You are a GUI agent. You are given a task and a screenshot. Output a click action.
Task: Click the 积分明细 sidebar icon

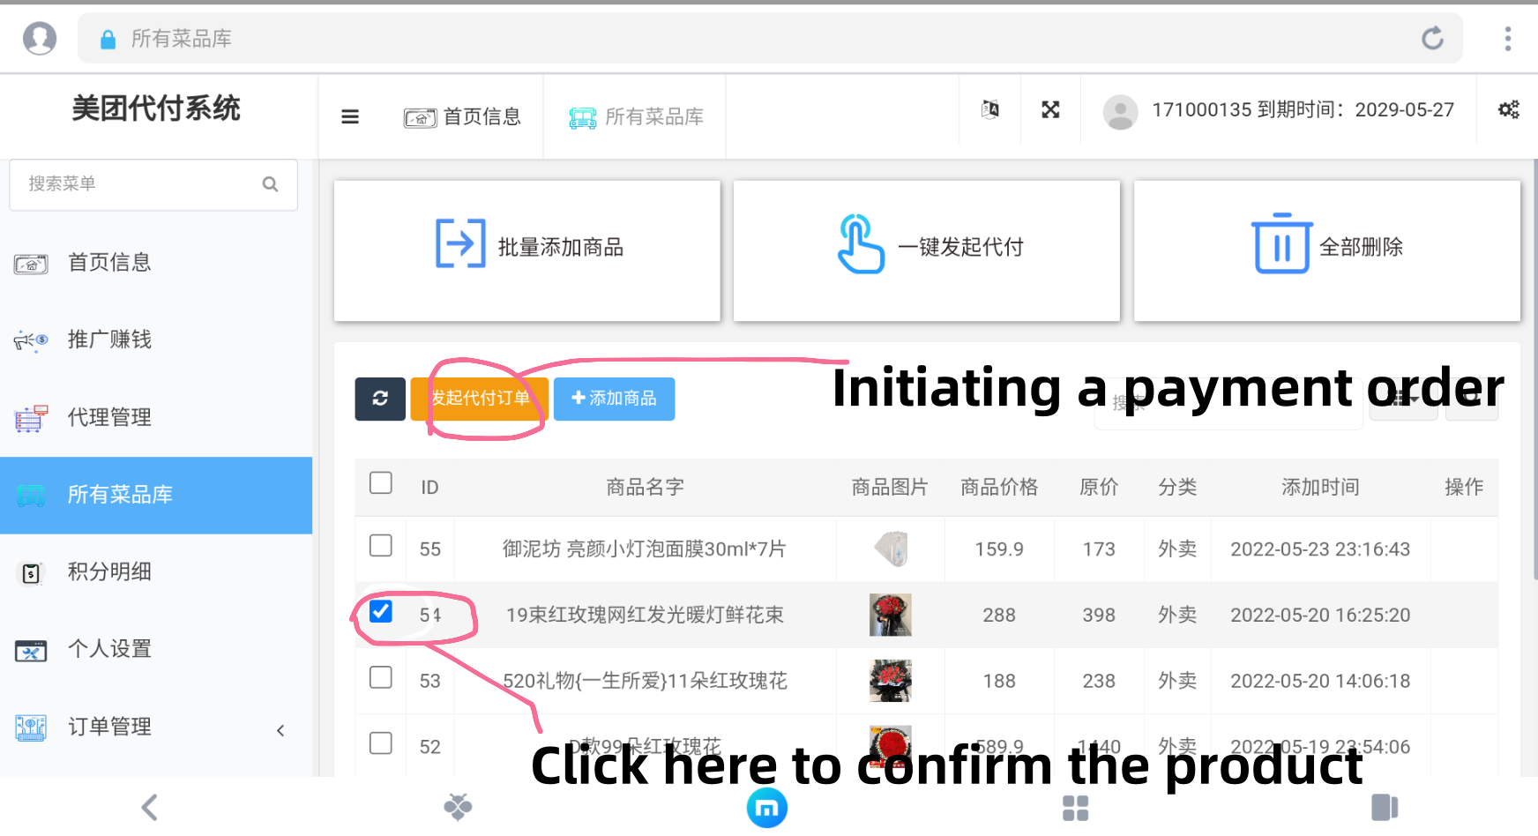point(31,573)
